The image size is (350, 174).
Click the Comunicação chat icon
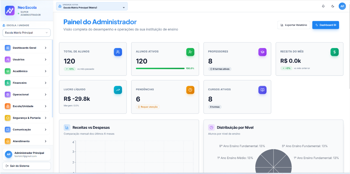point(8,129)
